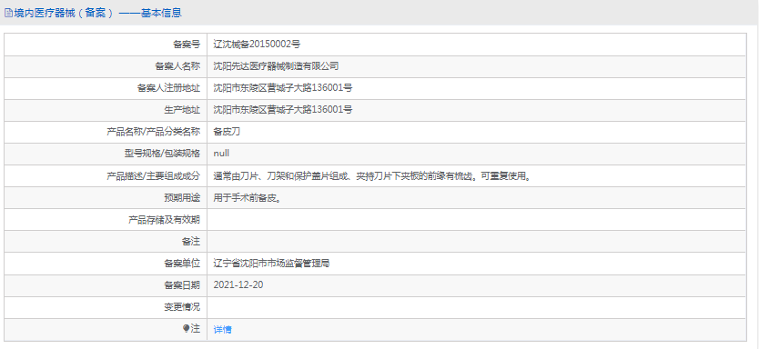Viewport: 759px width, 349px height.
Task: Click the 产品描述/主要组成成分 label
Action: tap(153, 176)
